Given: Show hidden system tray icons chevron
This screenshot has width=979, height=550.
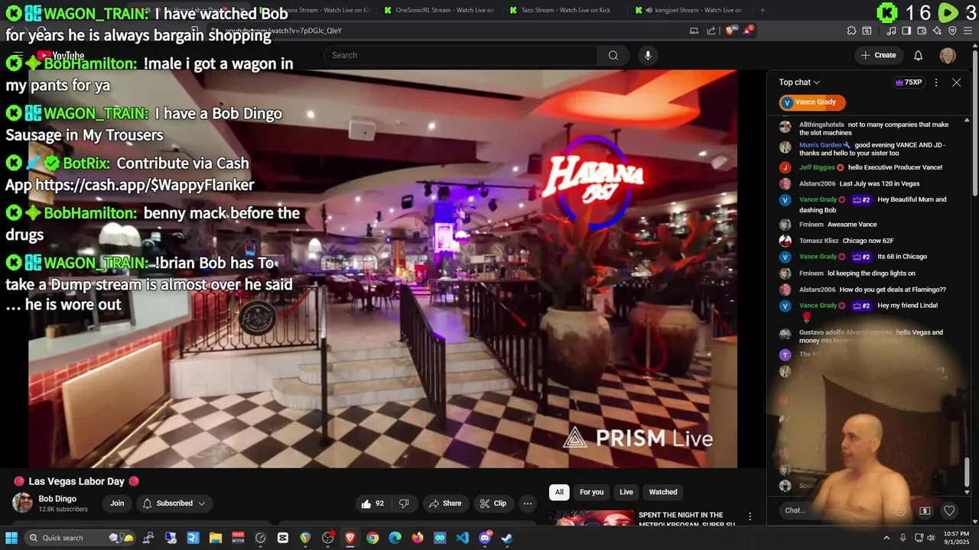Looking at the screenshot, I should point(886,538).
